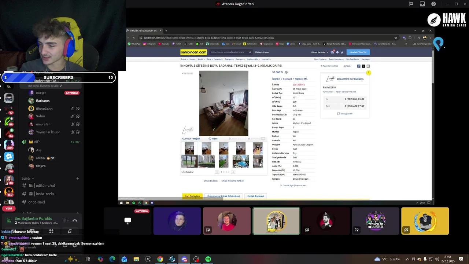Screen dimensions: 469x264
Task: Click the Emlak Endeksi link under photos
Action: (211, 181)
